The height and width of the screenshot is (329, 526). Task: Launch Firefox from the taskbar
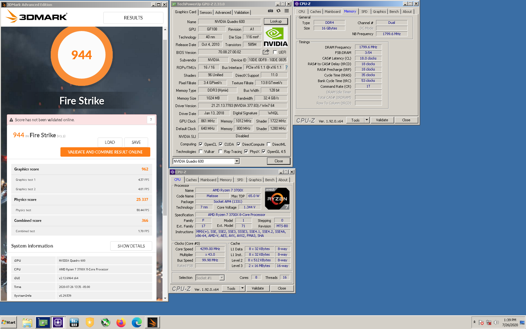click(121, 322)
